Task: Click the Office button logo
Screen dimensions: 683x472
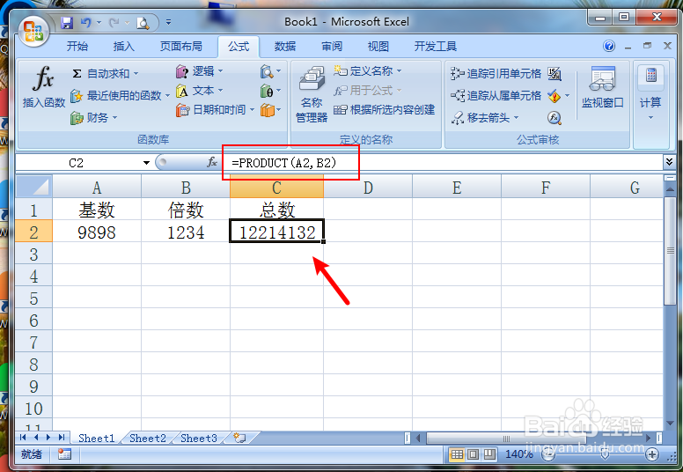Action: 33,32
